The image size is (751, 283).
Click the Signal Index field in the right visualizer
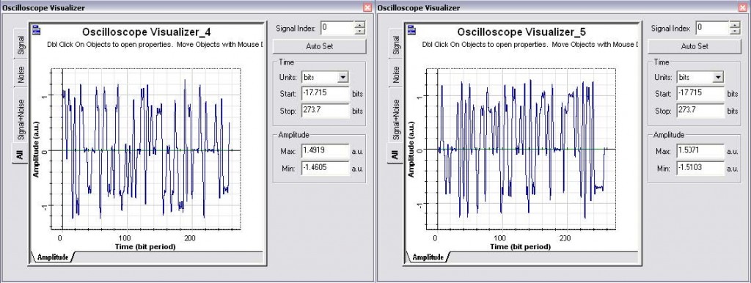point(712,28)
